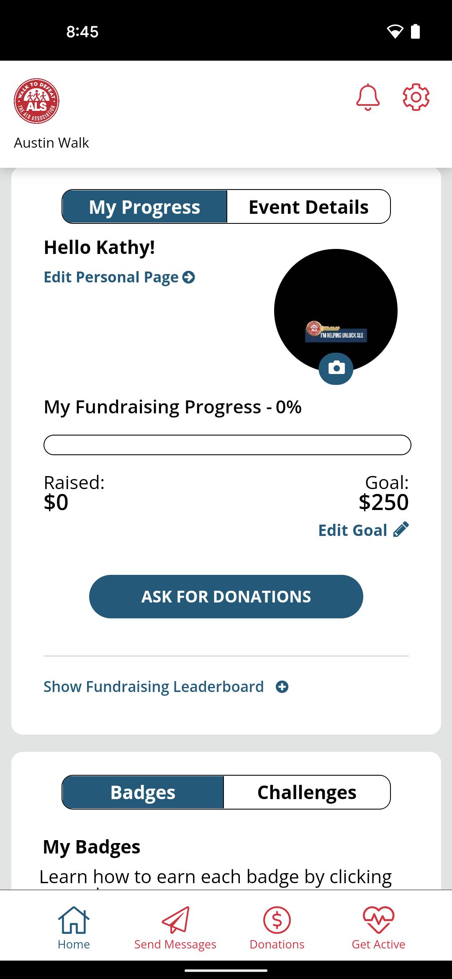Go to Home in bottom navigation
This screenshot has height=979, width=452.
click(x=74, y=927)
